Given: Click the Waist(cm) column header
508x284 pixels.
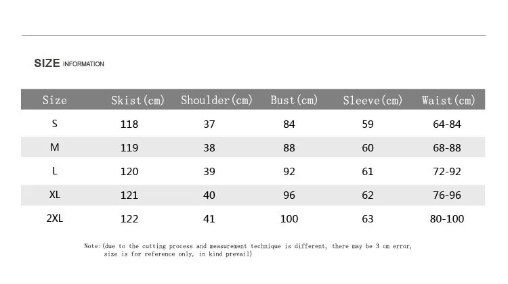Looking at the screenshot, I should tap(448, 100).
